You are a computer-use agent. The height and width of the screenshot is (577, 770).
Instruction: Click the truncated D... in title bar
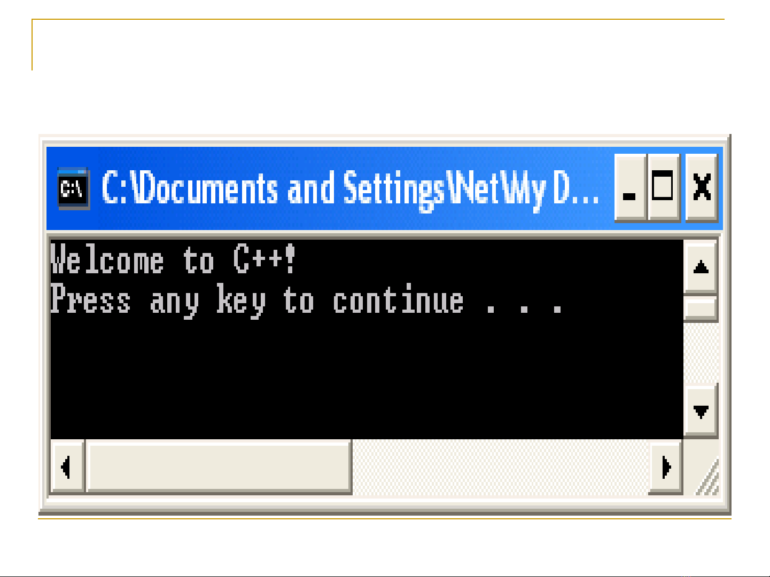pyautogui.click(x=576, y=189)
